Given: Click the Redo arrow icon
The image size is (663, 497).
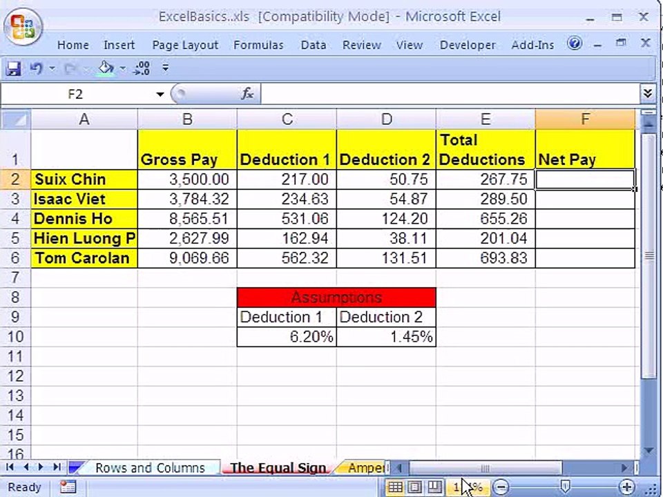Looking at the screenshot, I should 70,68.
